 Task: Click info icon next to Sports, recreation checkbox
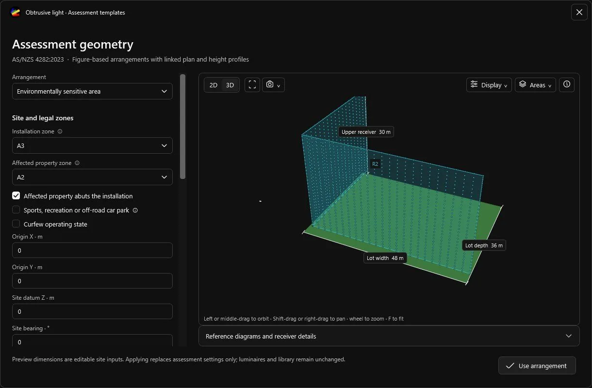[x=135, y=210]
